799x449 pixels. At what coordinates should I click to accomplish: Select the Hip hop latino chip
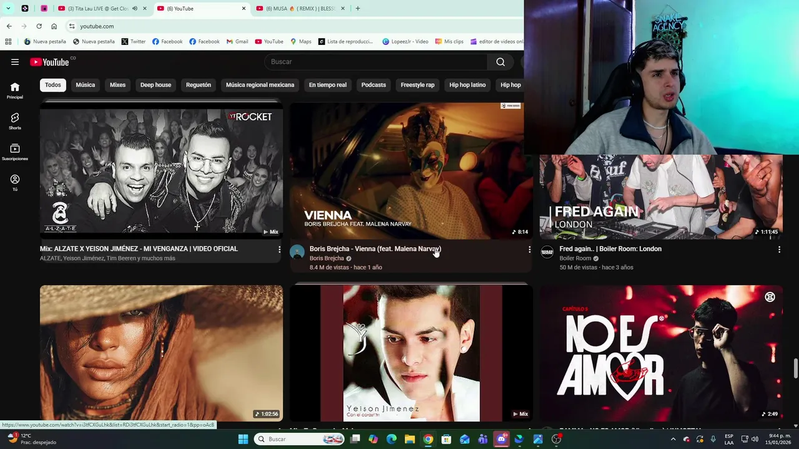pyautogui.click(x=468, y=85)
